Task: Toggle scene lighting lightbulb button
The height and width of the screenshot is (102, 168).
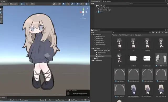Action: pos(64,4)
